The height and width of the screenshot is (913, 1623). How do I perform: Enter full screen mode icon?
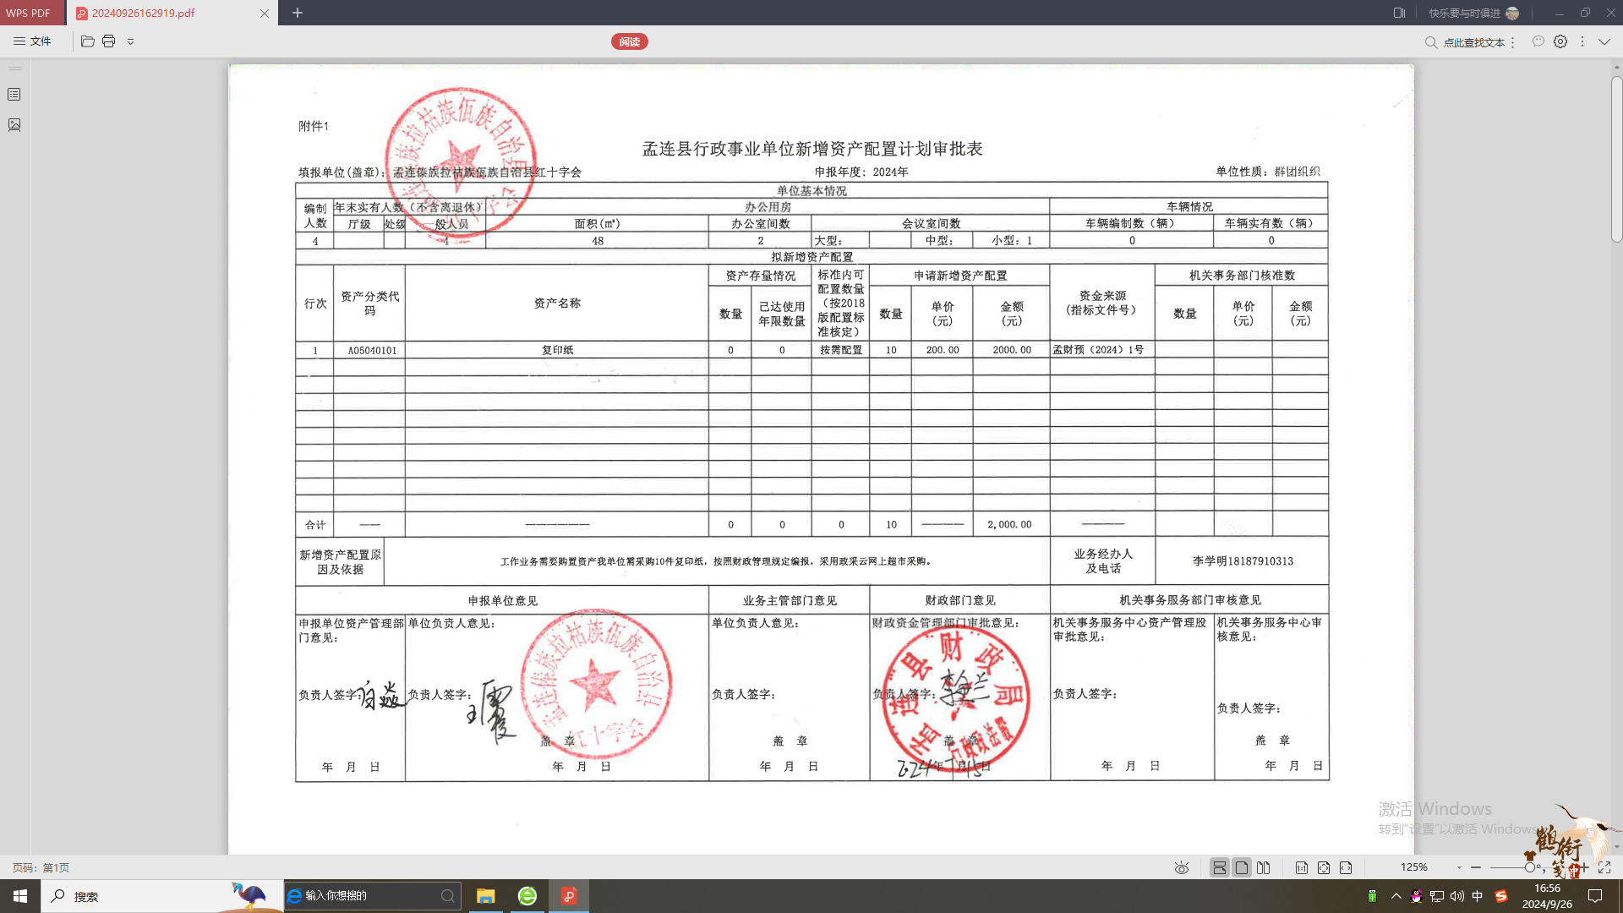(x=1604, y=867)
